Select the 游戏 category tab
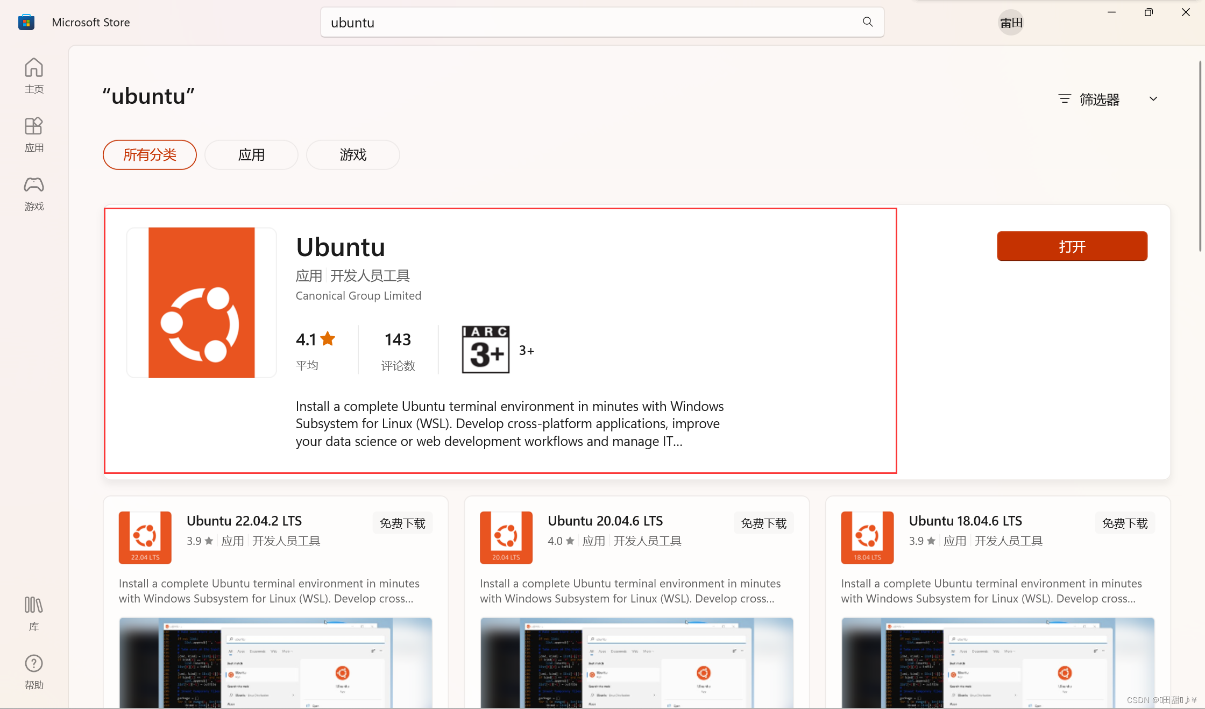This screenshot has width=1205, height=709. click(353, 155)
